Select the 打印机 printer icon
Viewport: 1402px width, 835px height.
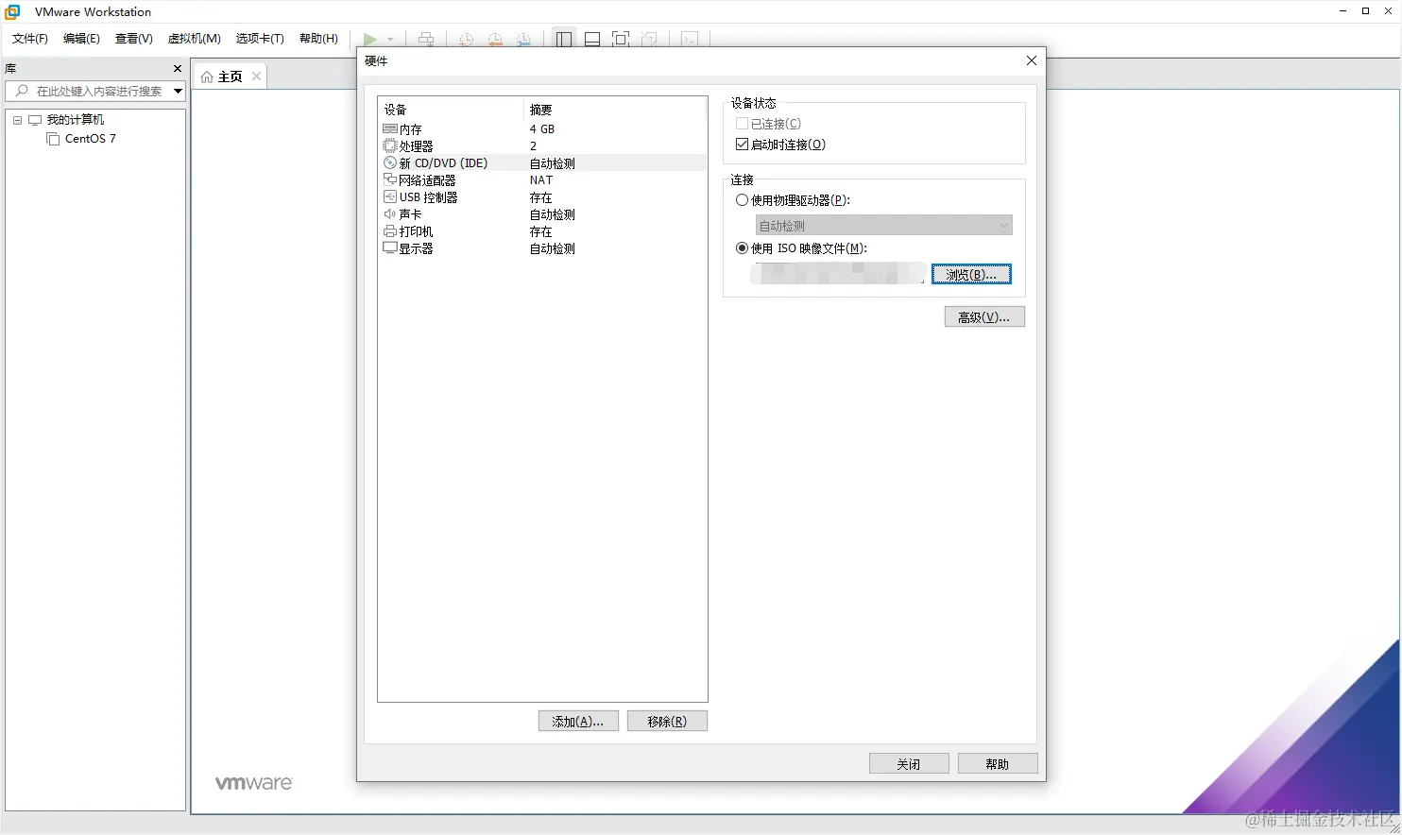coord(390,231)
